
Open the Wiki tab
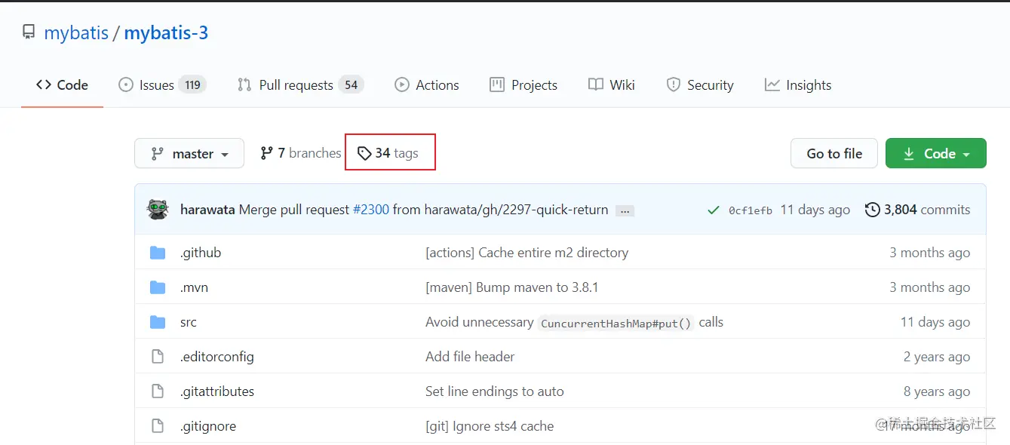[x=612, y=85]
